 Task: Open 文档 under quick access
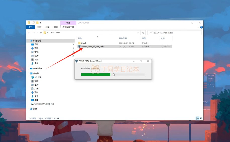click(36, 52)
